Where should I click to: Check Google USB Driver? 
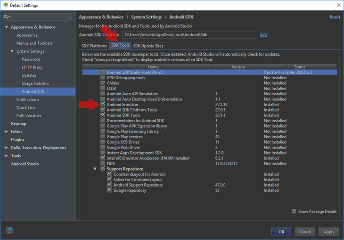pos(103,142)
